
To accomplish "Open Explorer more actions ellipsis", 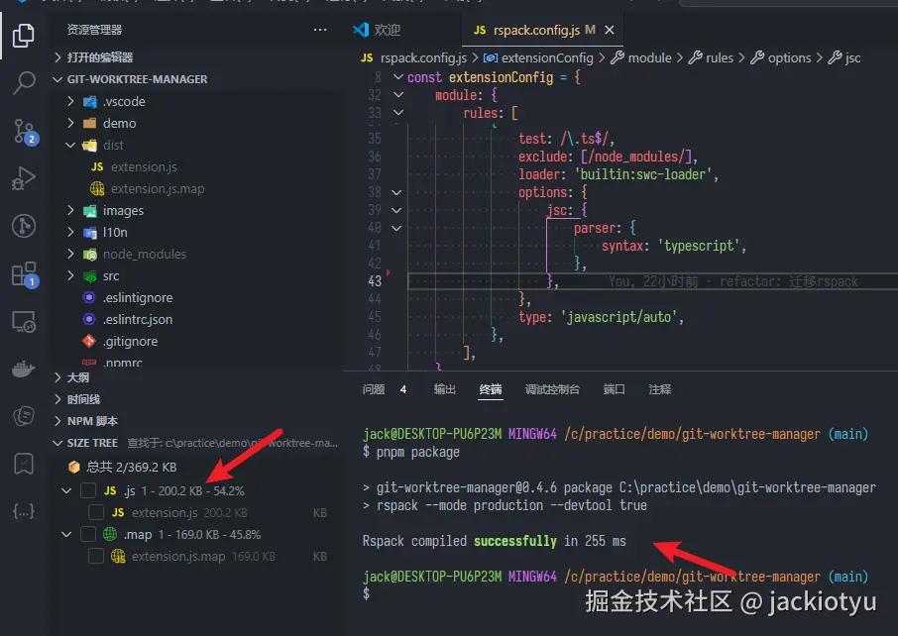I will pos(320,30).
